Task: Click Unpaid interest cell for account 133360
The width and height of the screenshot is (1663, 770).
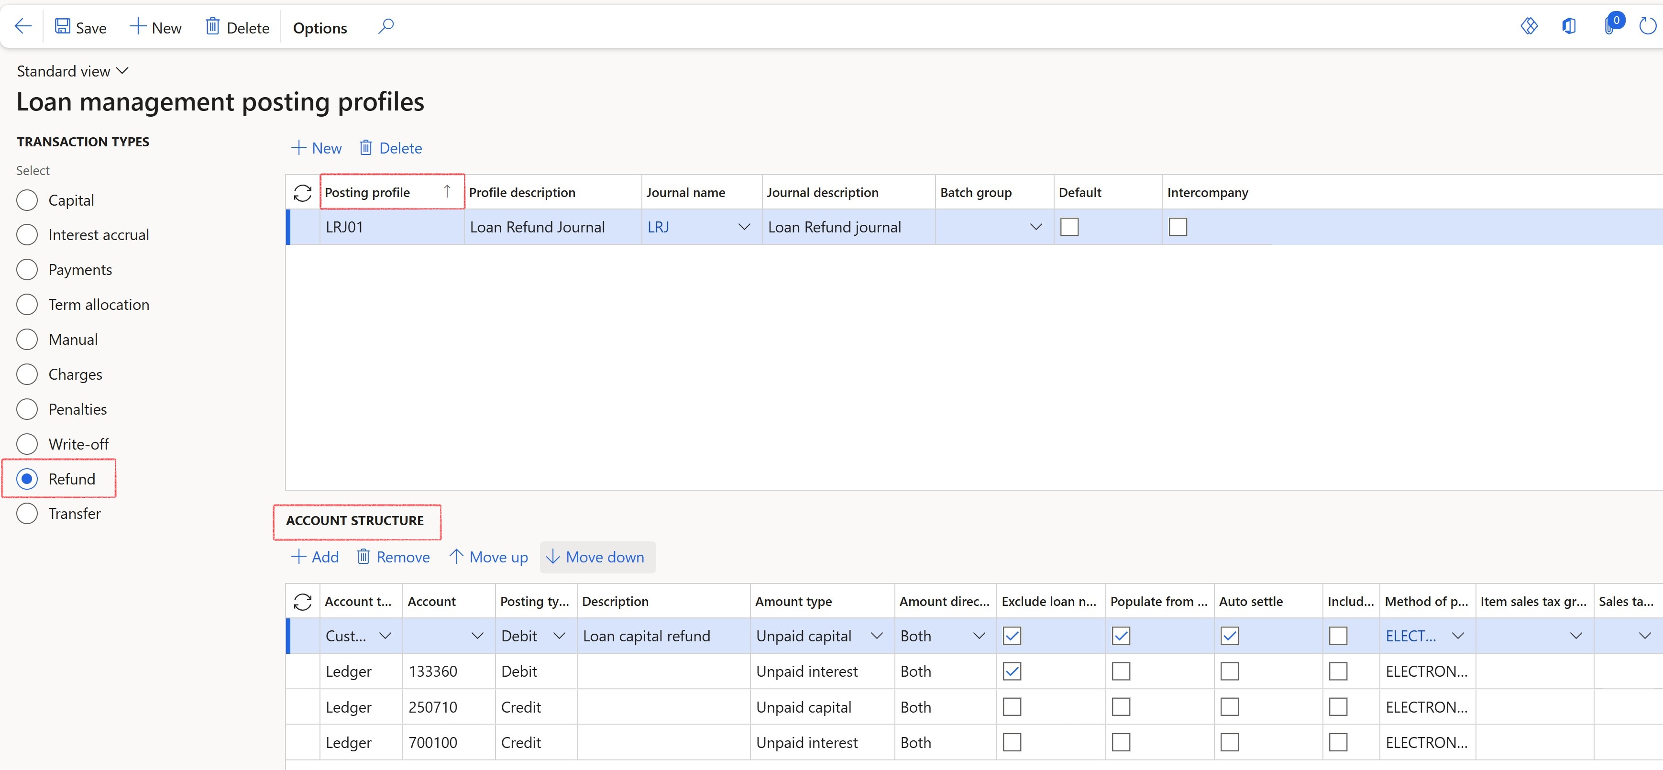Action: click(823, 672)
